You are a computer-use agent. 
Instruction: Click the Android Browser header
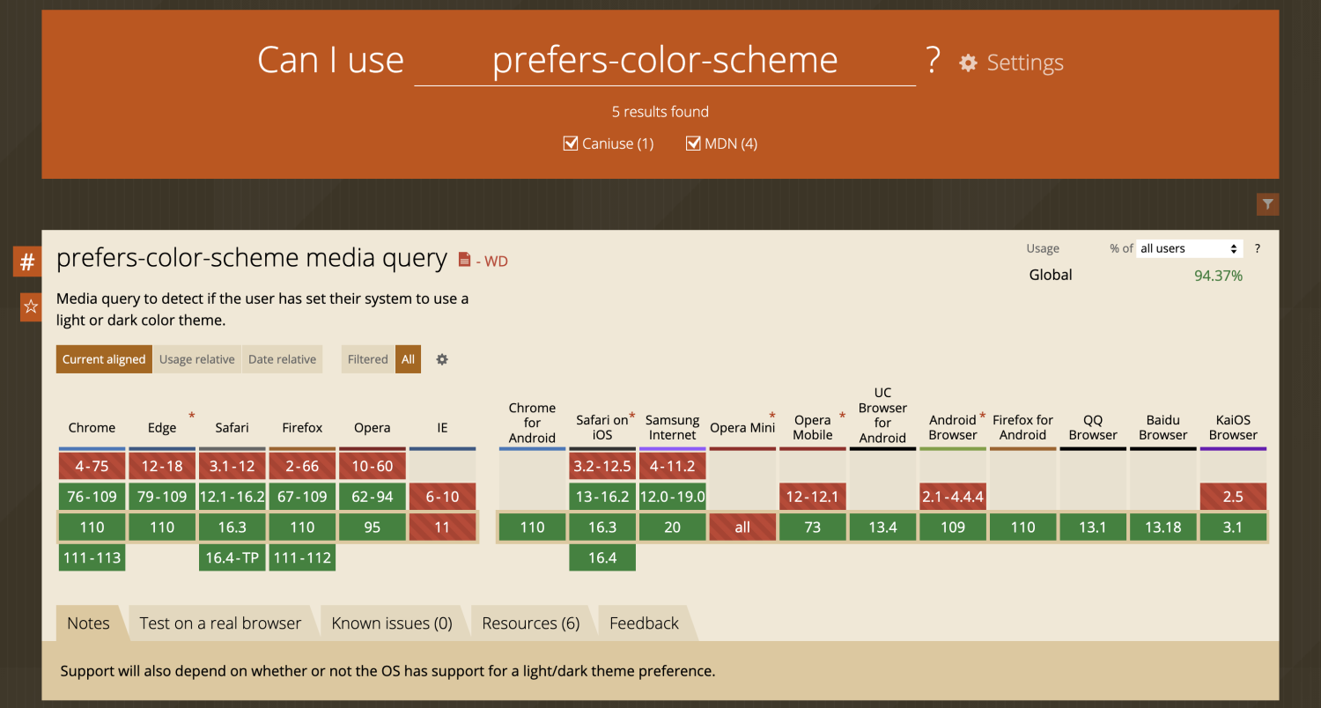tap(953, 427)
